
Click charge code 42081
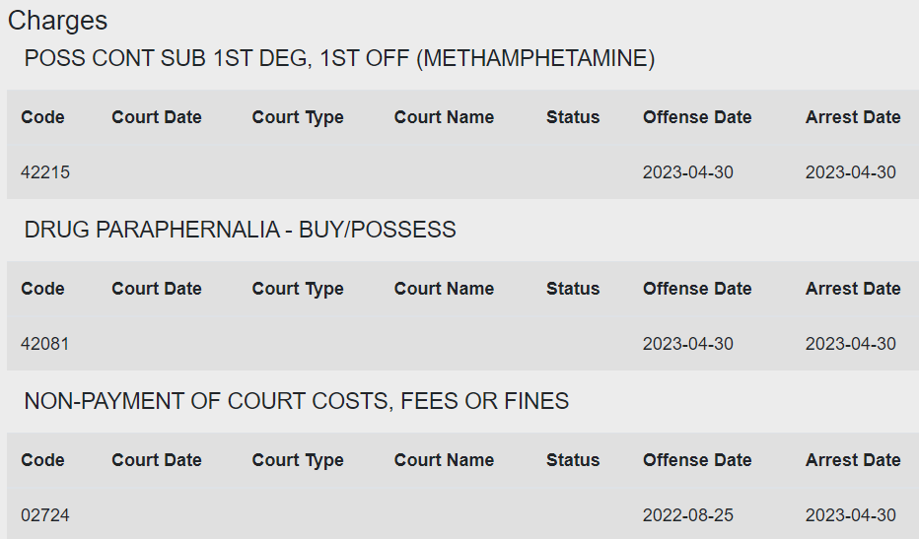tap(45, 344)
